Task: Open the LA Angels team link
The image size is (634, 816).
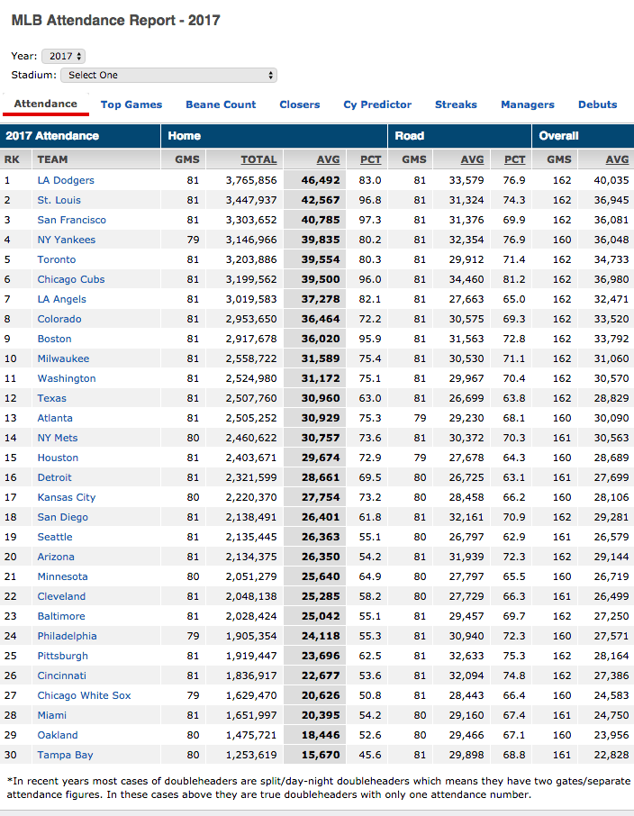Action: pyautogui.click(x=61, y=299)
